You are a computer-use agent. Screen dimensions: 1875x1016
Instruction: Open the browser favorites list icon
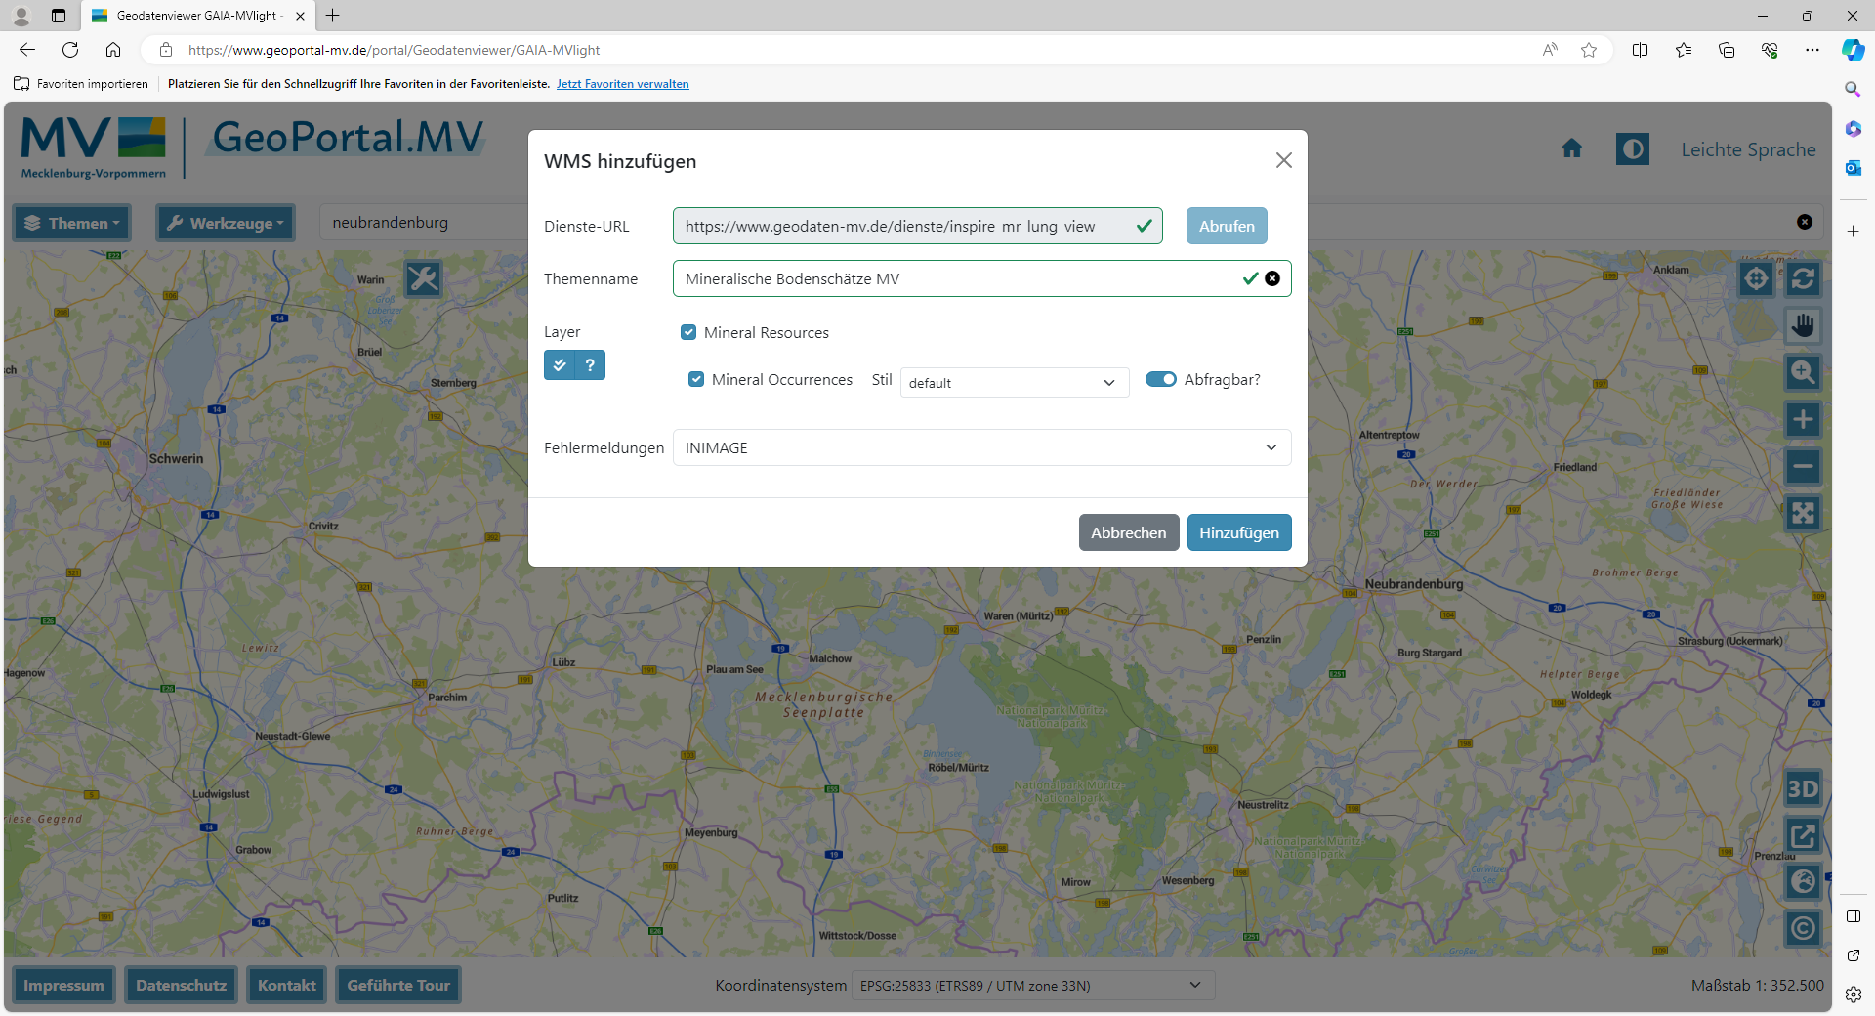[1683, 50]
